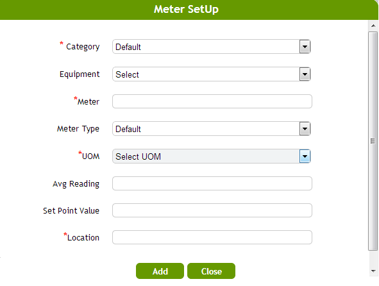Click the Set Point Value label

click(71, 210)
